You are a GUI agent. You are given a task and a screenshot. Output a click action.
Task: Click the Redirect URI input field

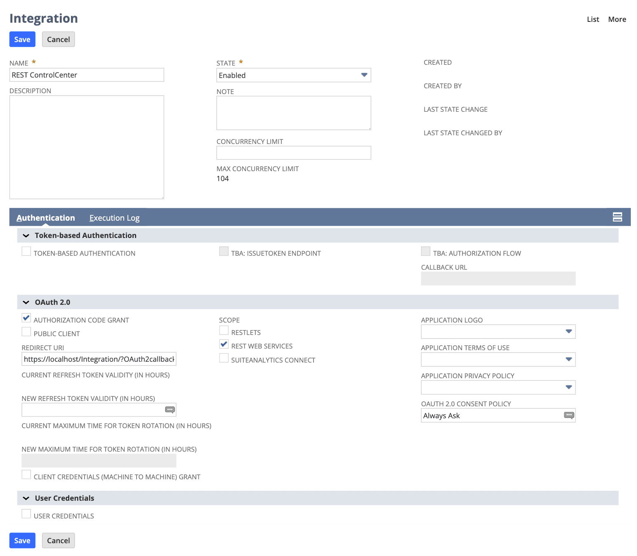coord(99,359)
